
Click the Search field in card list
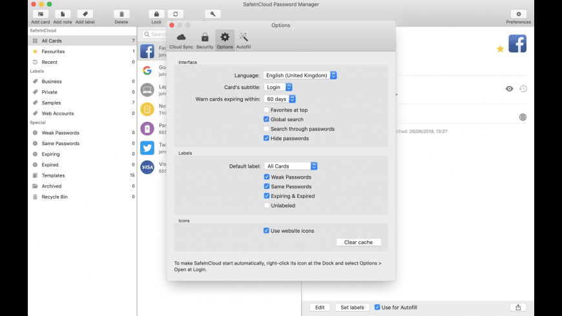(154, 34)
